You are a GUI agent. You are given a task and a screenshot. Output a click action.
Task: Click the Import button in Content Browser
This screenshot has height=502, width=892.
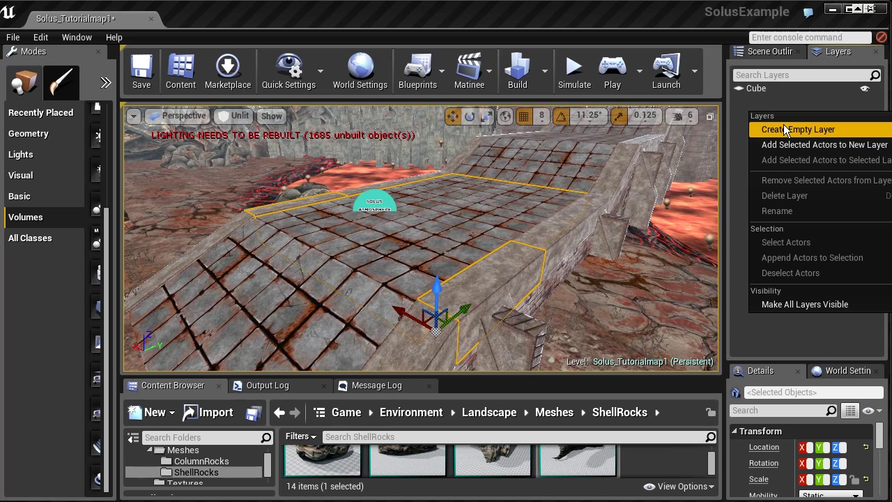pos(208,413)
